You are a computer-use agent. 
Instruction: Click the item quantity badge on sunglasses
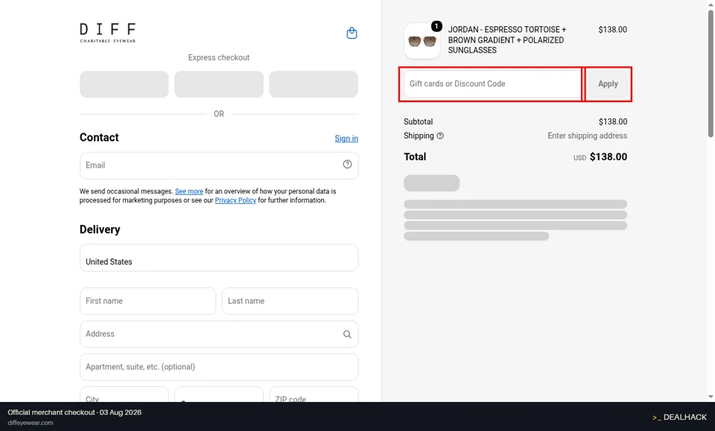436,26
